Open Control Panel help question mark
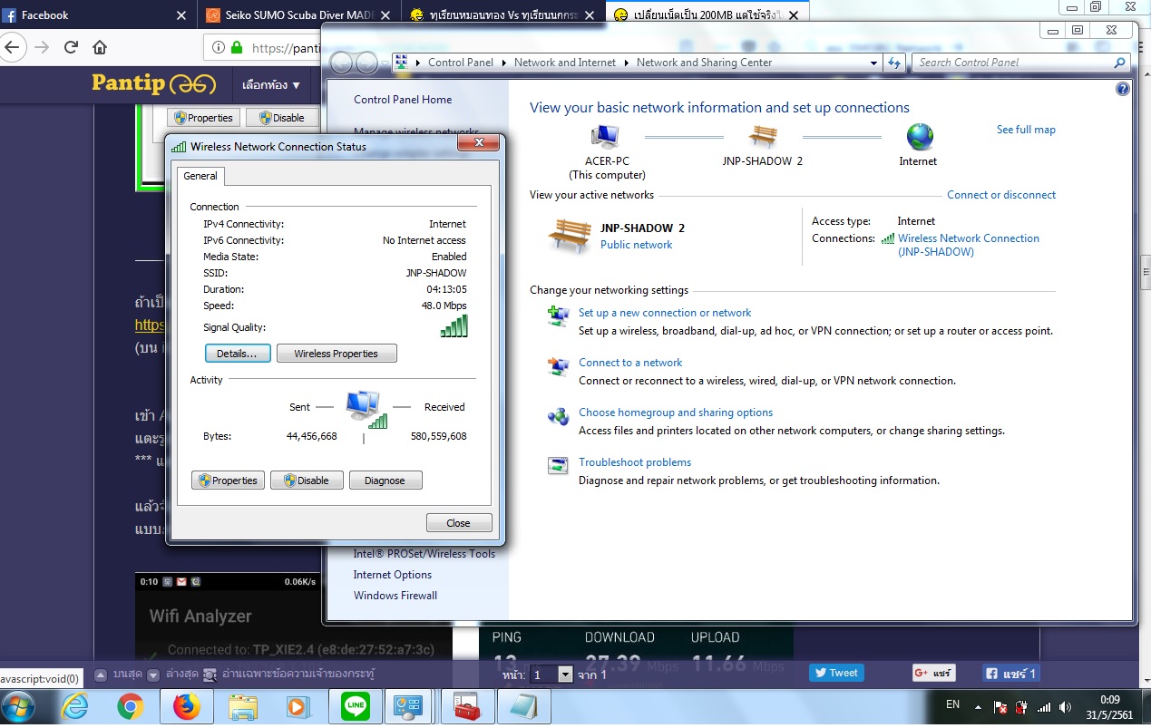The image size is (1151, 728). coord(1123,89)
